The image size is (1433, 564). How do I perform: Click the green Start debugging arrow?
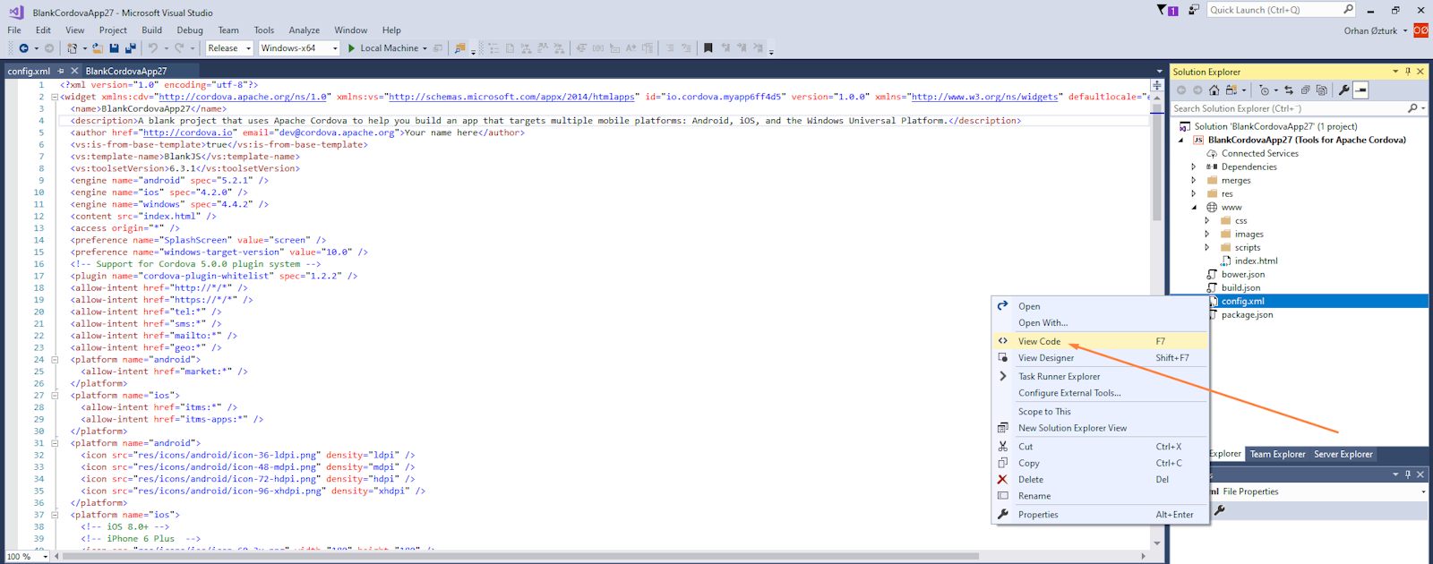coord(351,48)
